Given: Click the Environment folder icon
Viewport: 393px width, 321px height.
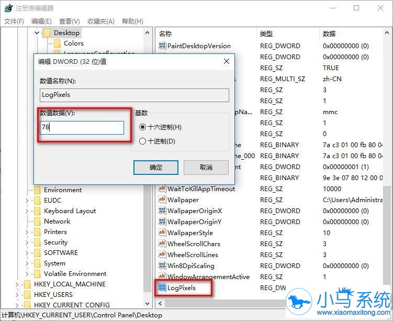Looking at the screenshot, I should click(x=37, y=190).
